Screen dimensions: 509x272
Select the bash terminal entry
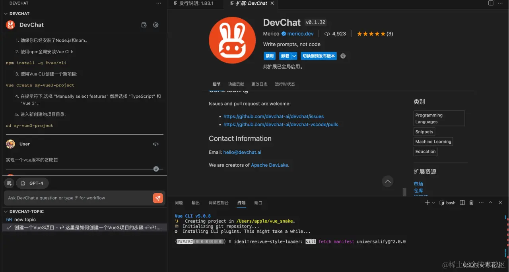pyautogui.click(x=447, y=203)
